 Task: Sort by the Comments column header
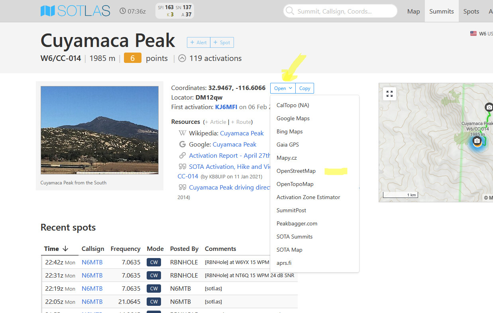pyautogui.click(x=220, y=248)
